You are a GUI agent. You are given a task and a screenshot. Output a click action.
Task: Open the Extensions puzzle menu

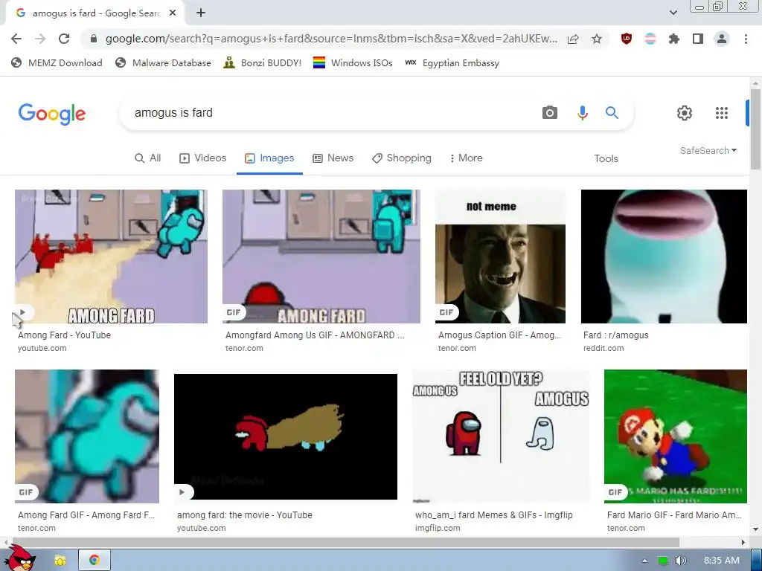click(x=674, y=39)
